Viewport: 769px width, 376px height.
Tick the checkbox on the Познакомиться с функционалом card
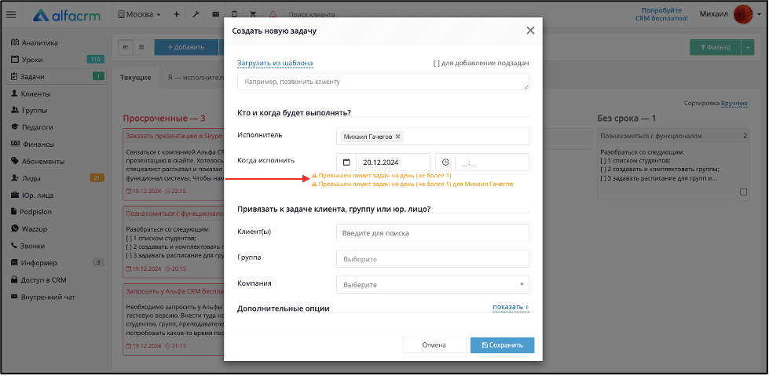coord(743,192)
